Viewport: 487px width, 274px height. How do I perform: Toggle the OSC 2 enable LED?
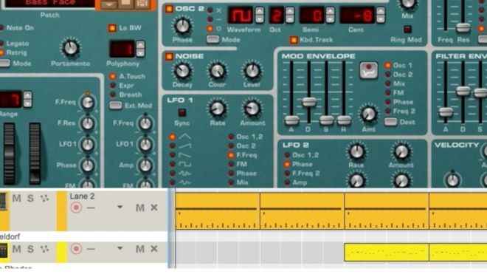click(169, 9)
